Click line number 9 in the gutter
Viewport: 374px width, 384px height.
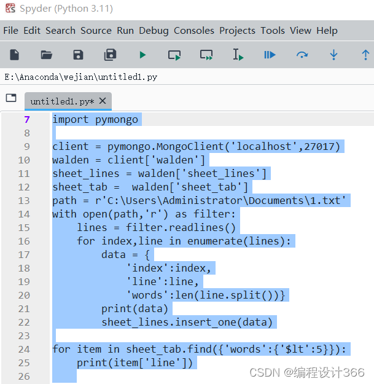(x=27, y=146)
